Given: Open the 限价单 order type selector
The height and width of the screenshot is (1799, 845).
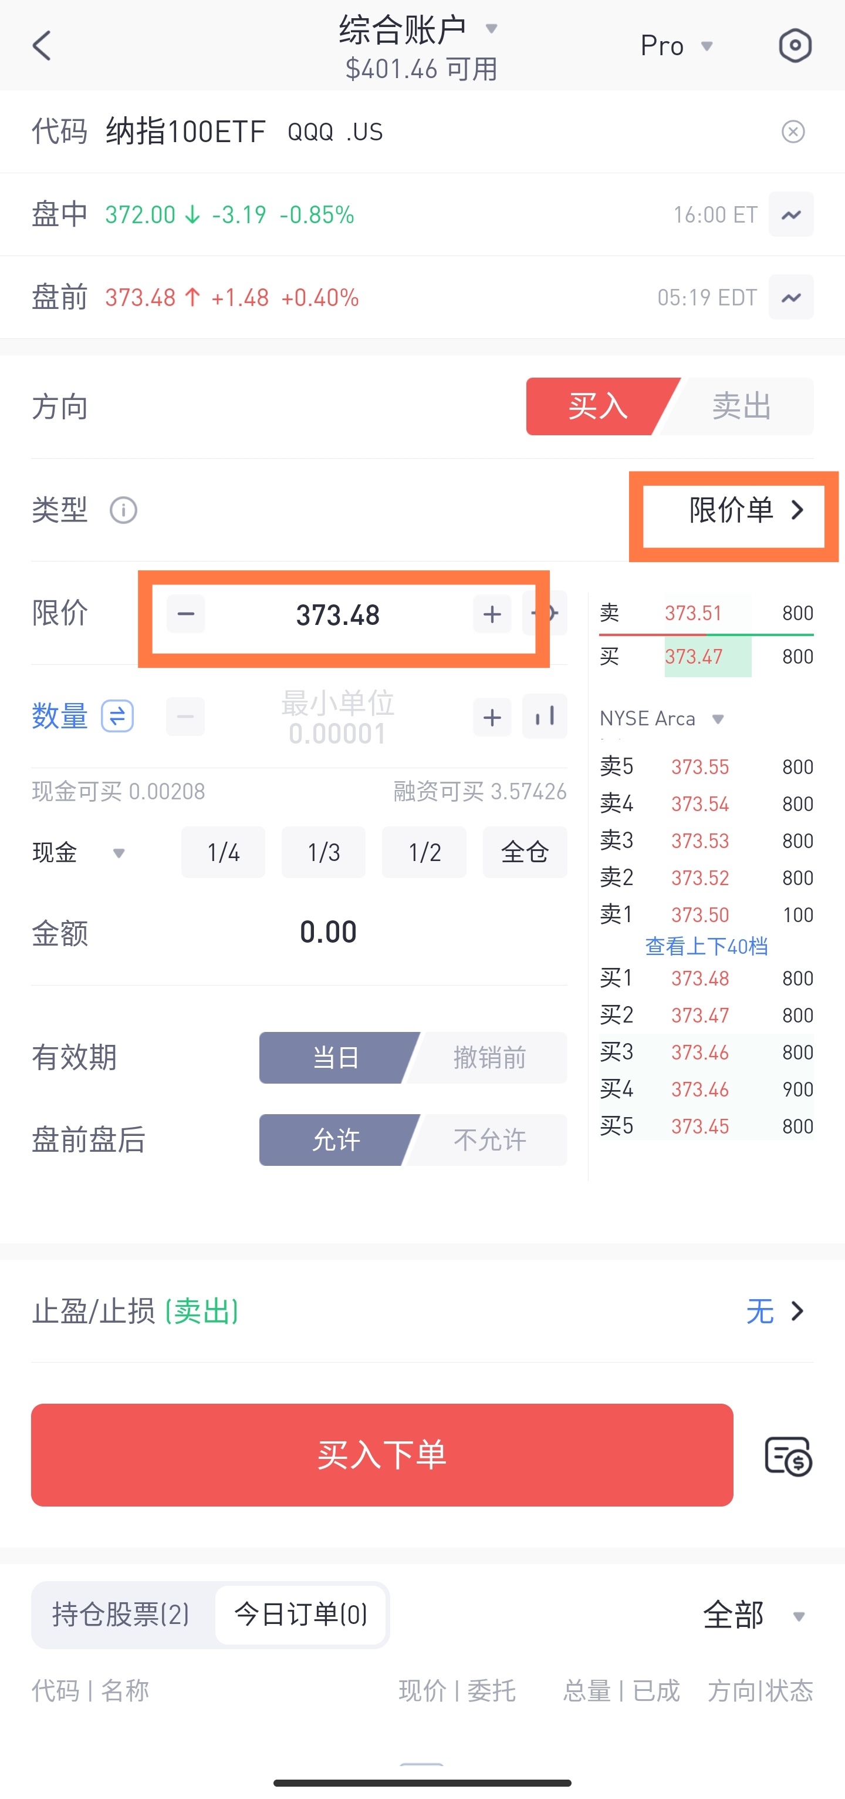Looking at the screenshot, I should (x=746, y=510).
